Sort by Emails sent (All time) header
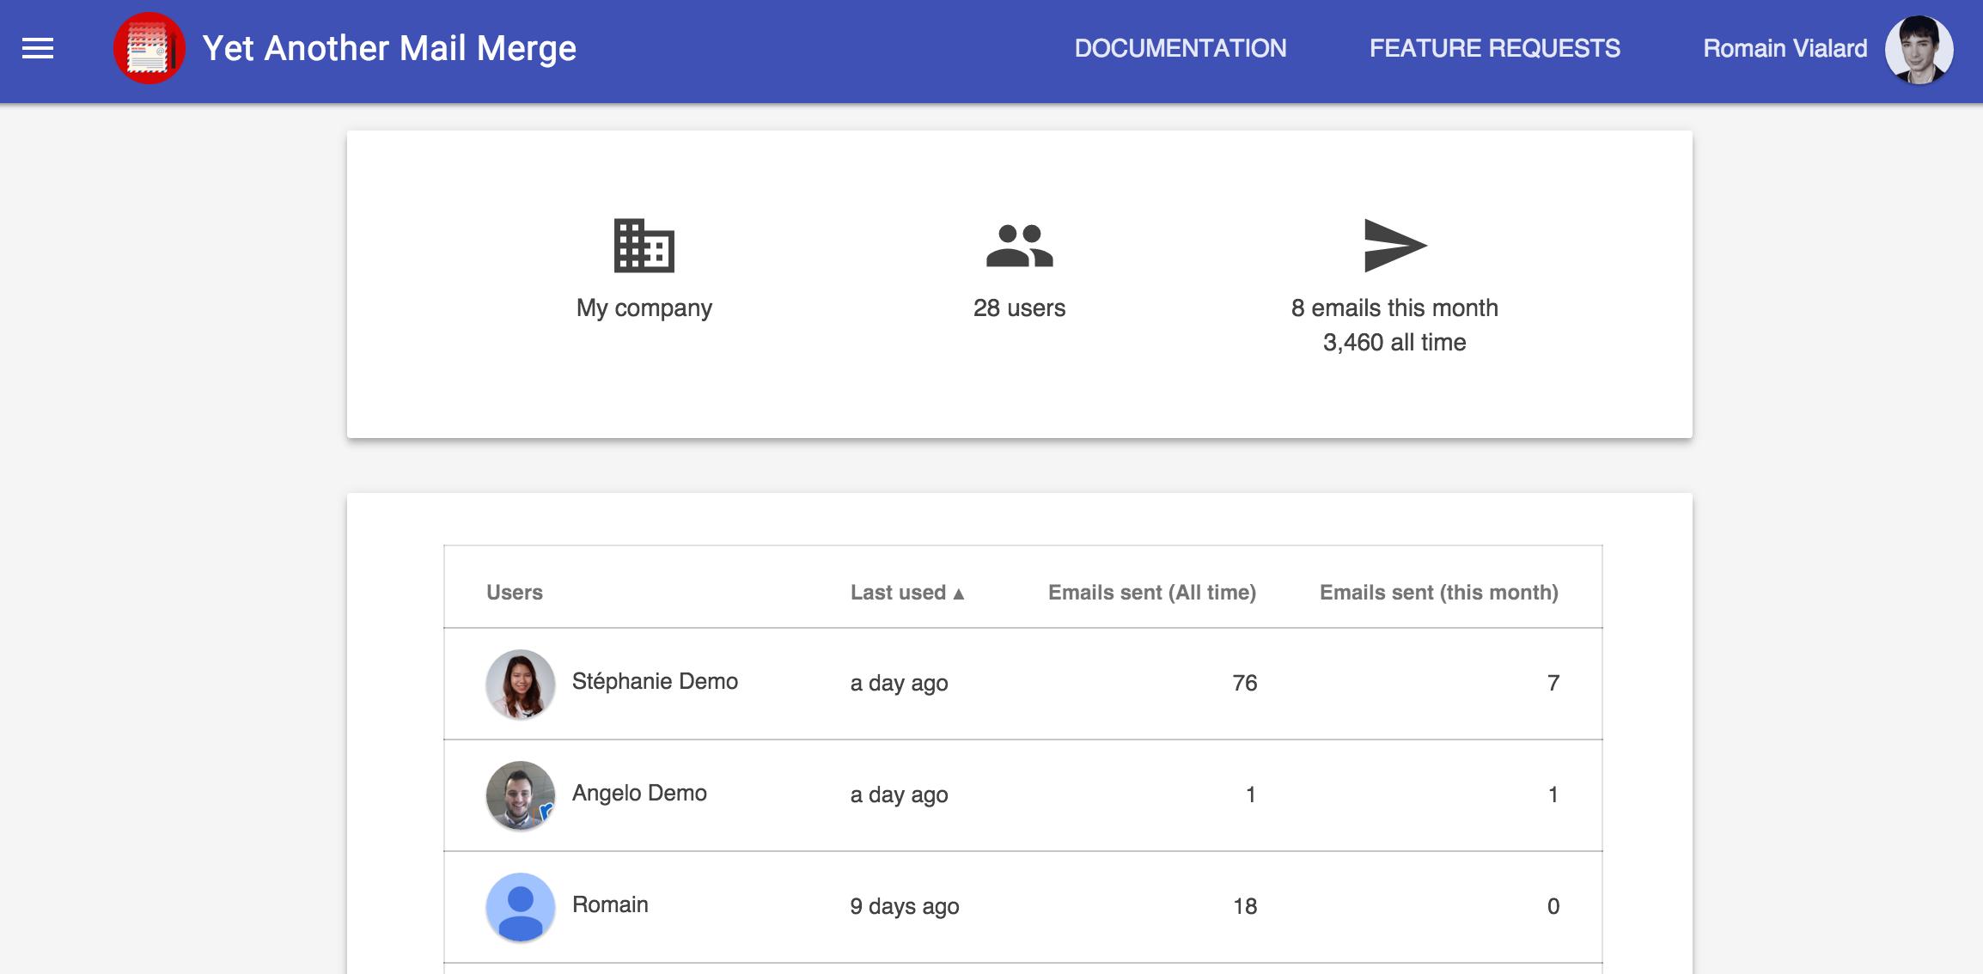This screenshot has width=1983, height=974. (x=1151, y=593)
